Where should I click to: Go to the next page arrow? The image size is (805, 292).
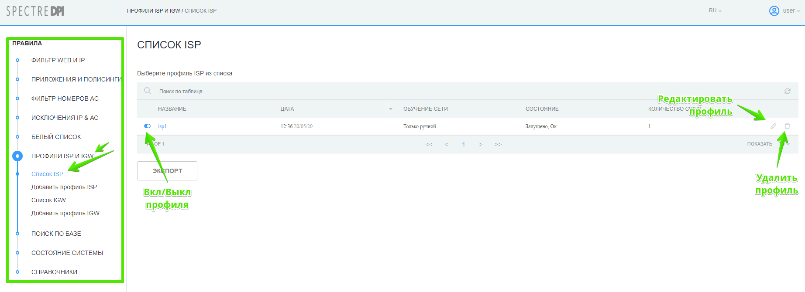[x=481, y=144]
